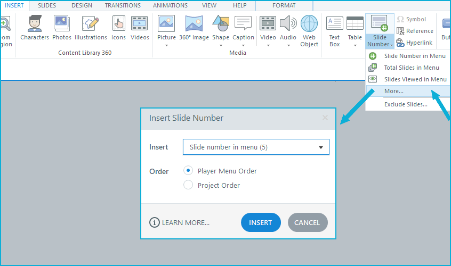Expand the Video dropdown arrow
451x266 pixels.
pyautogui.click(x=268, y=45)
